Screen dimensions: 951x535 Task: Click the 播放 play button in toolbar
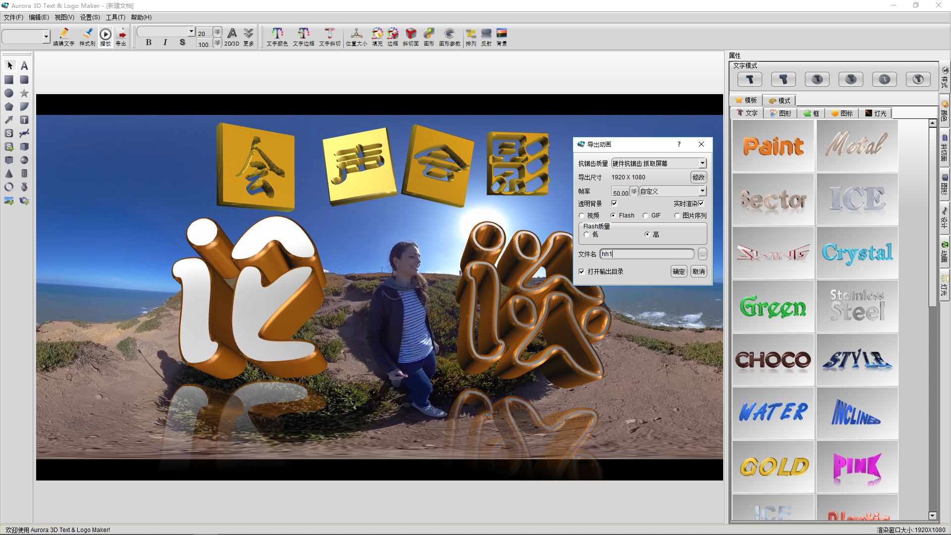[106, 37]
